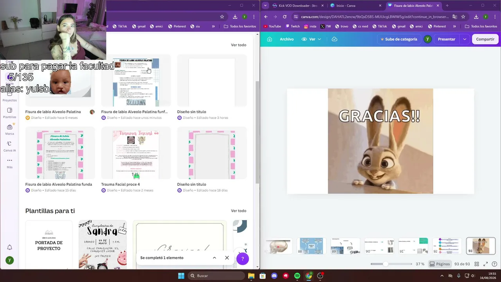Expand the Presentar options arrow
501x282 pixels.
click(x=465, y=39)
